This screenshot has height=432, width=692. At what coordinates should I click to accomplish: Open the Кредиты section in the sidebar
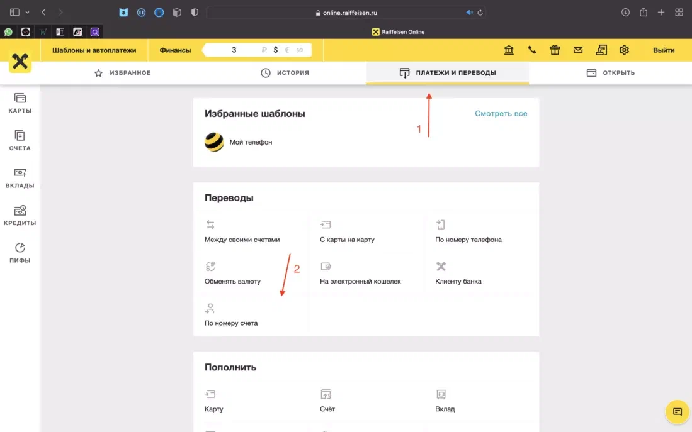[x=20, y=216]
